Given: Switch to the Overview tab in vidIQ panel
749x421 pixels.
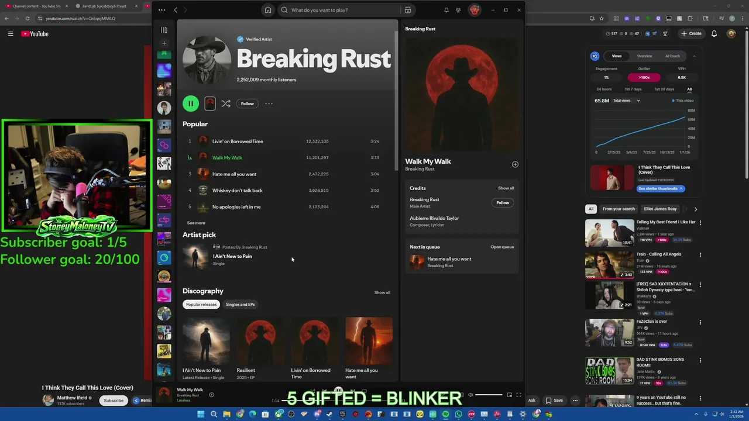Looking at the screenshot, I should 644,56.
